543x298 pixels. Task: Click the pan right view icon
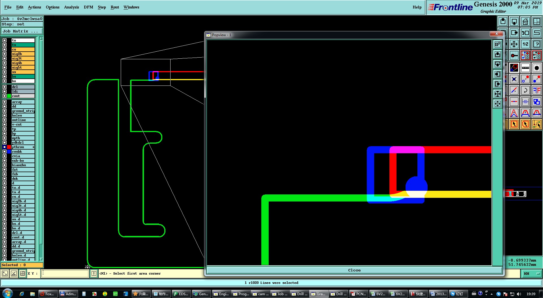514,33
